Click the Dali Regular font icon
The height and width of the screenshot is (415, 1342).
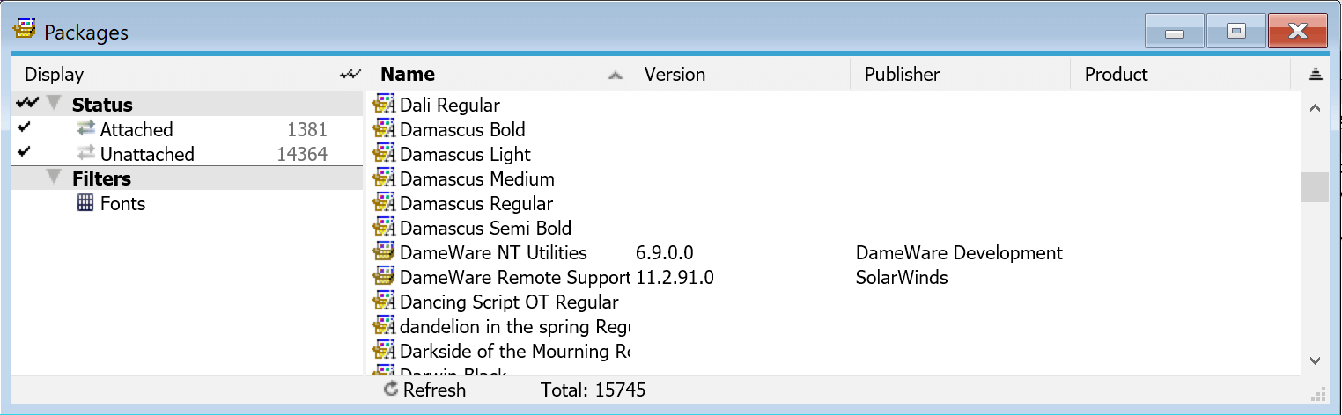click(x=384, y=106)
